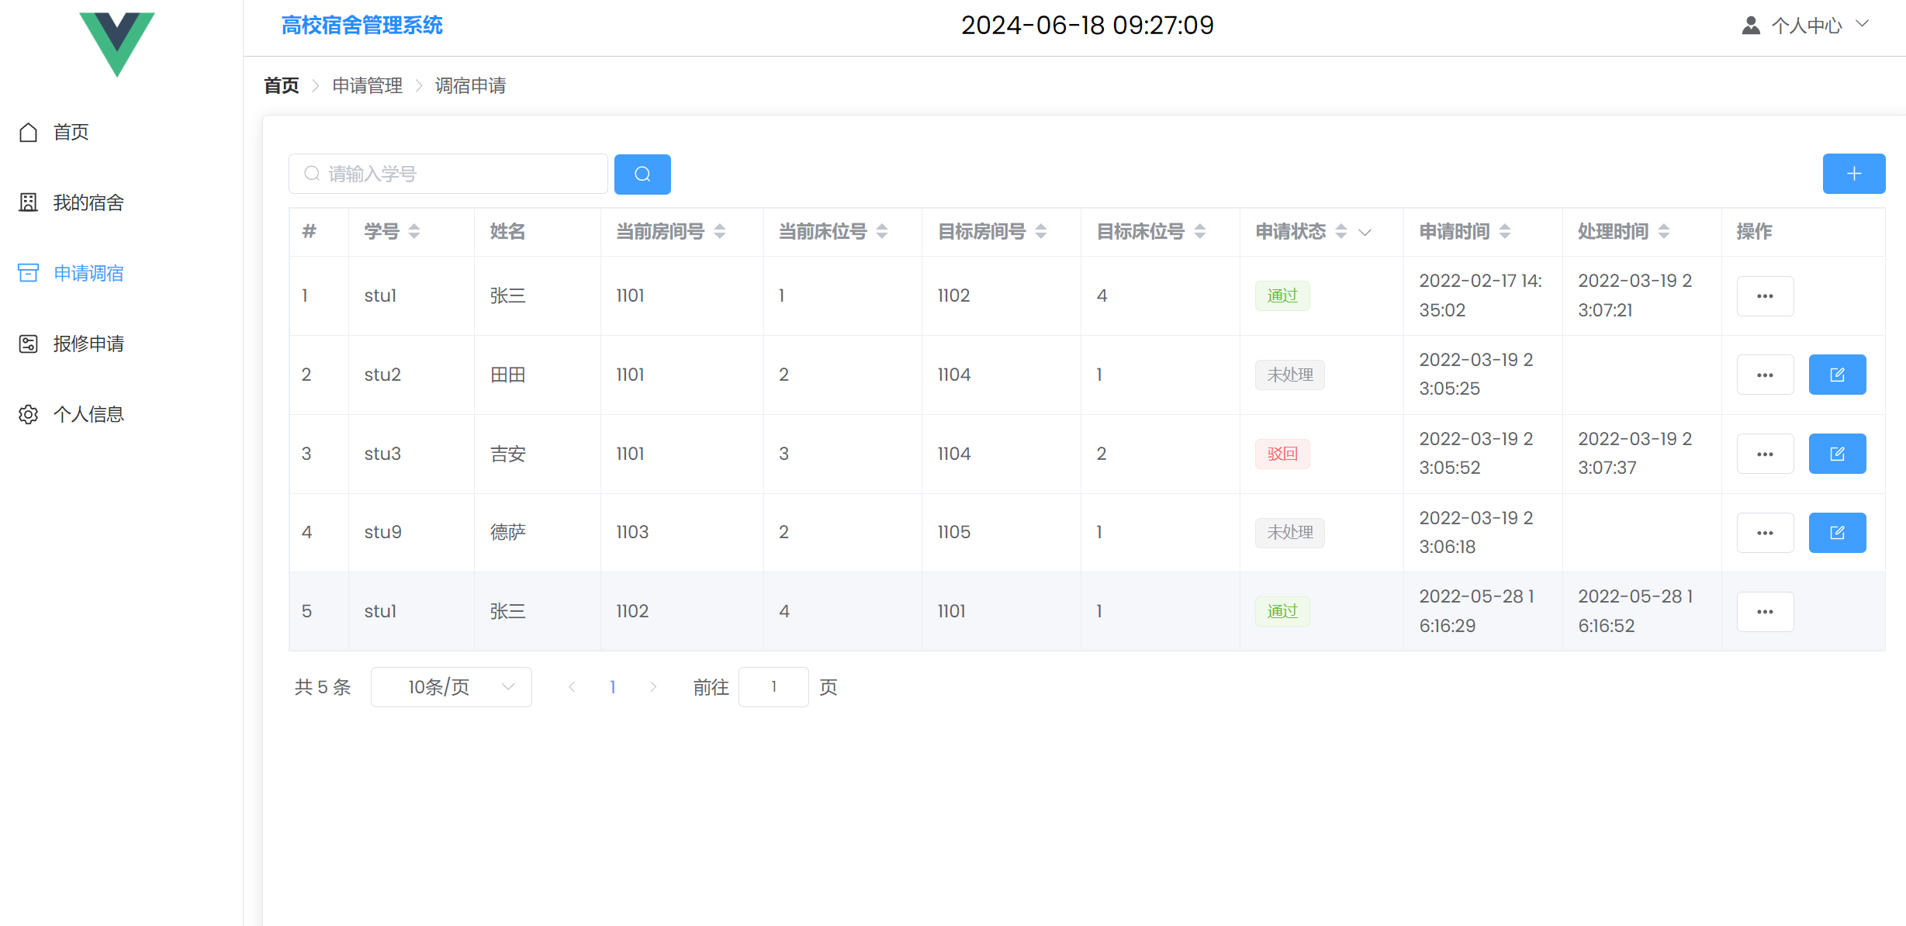
Task: Click 首页 breadcrumb link
Action: 281,85
